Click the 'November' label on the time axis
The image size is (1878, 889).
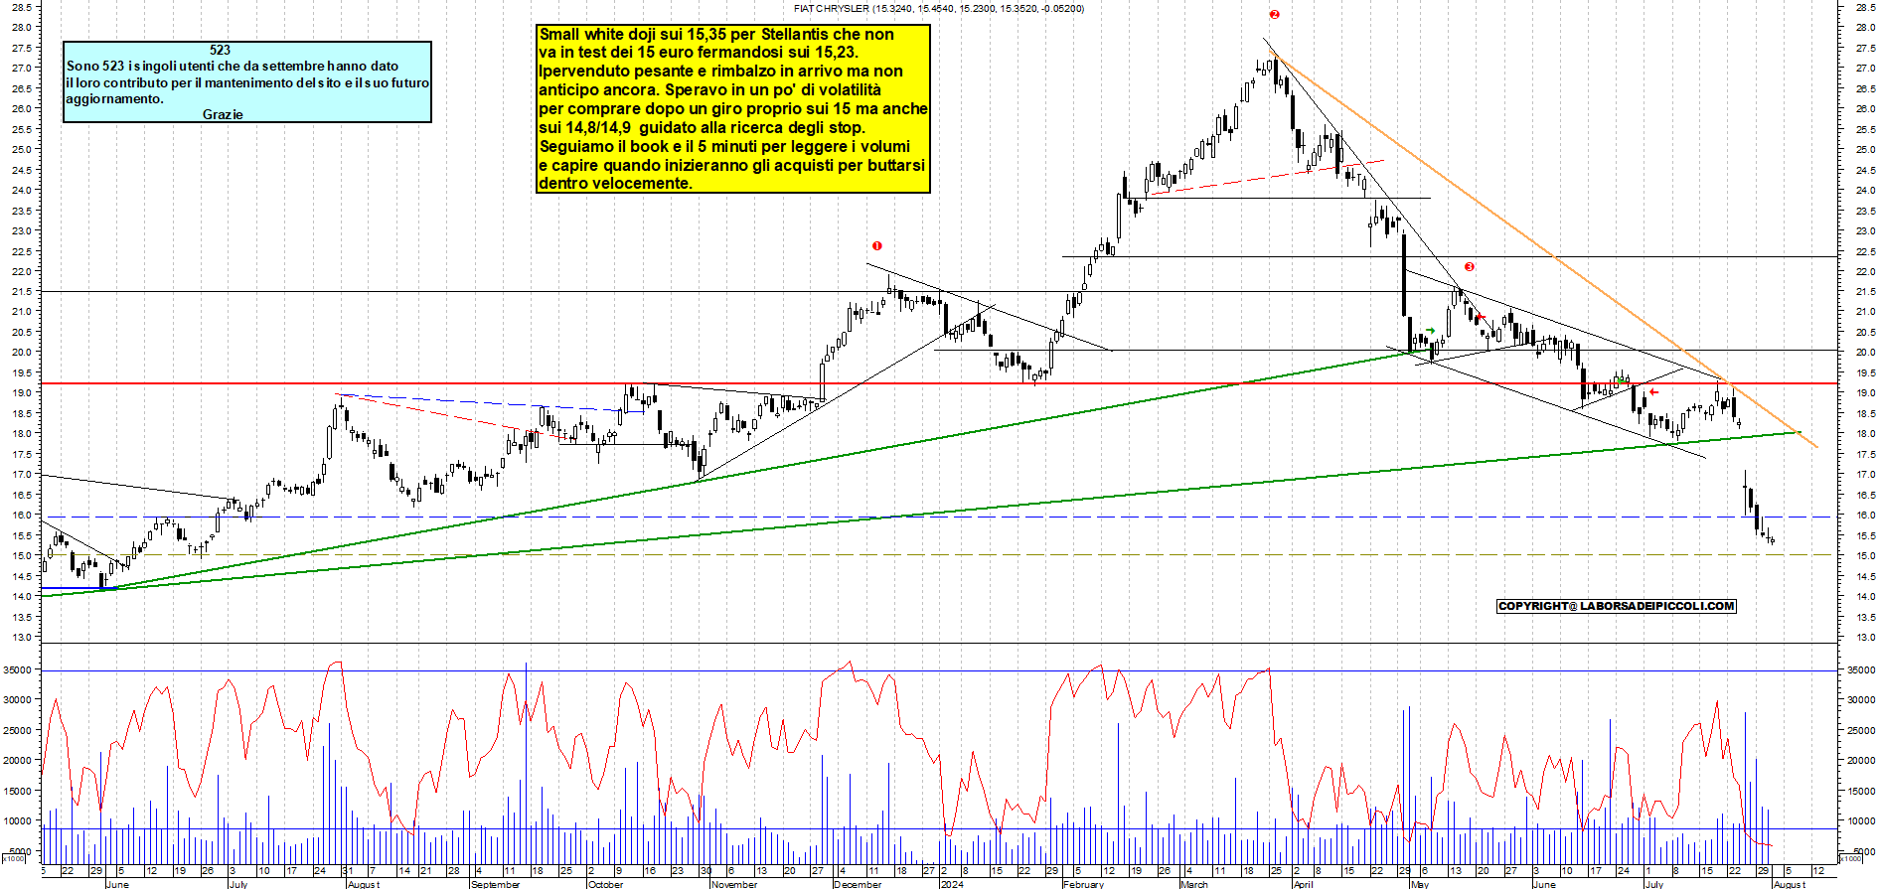[x=735, y=884]
